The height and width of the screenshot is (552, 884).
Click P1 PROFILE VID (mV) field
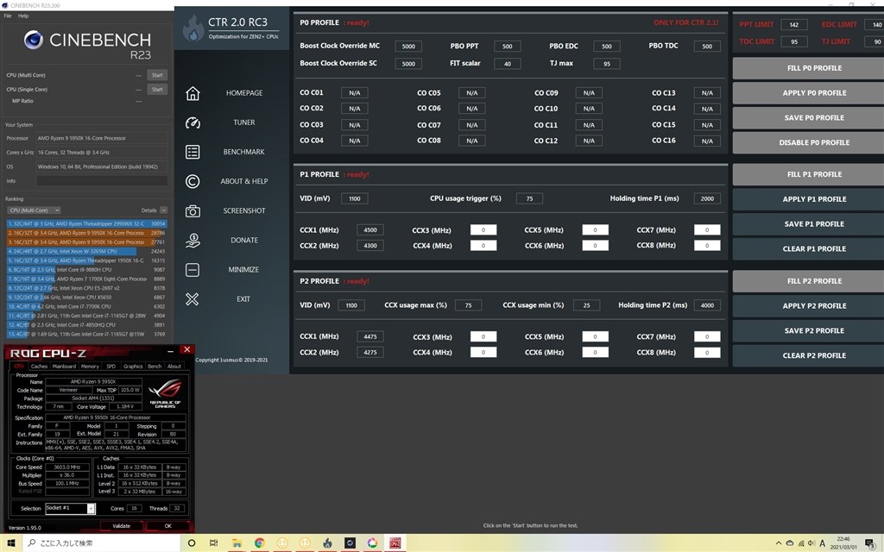(x=355, y=198)
